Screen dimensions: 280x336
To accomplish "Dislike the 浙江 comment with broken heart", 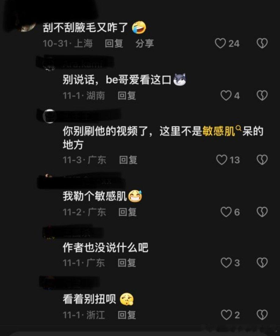I will [262, 315].
